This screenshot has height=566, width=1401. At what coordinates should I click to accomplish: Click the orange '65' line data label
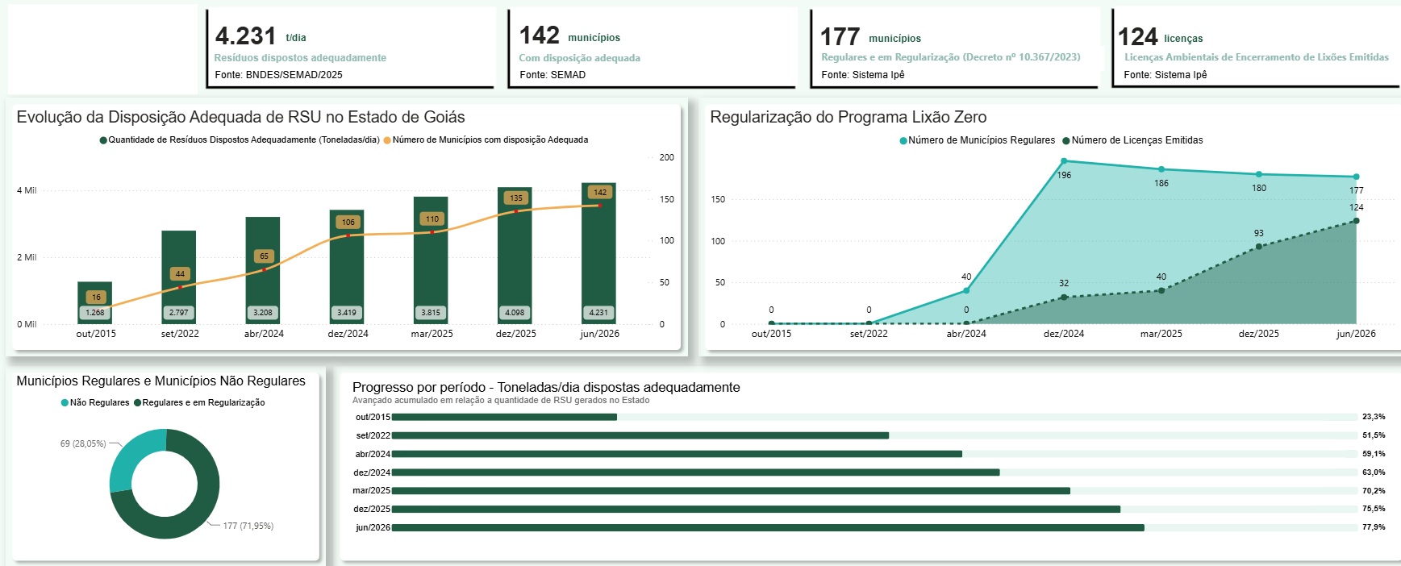[264, 256]
